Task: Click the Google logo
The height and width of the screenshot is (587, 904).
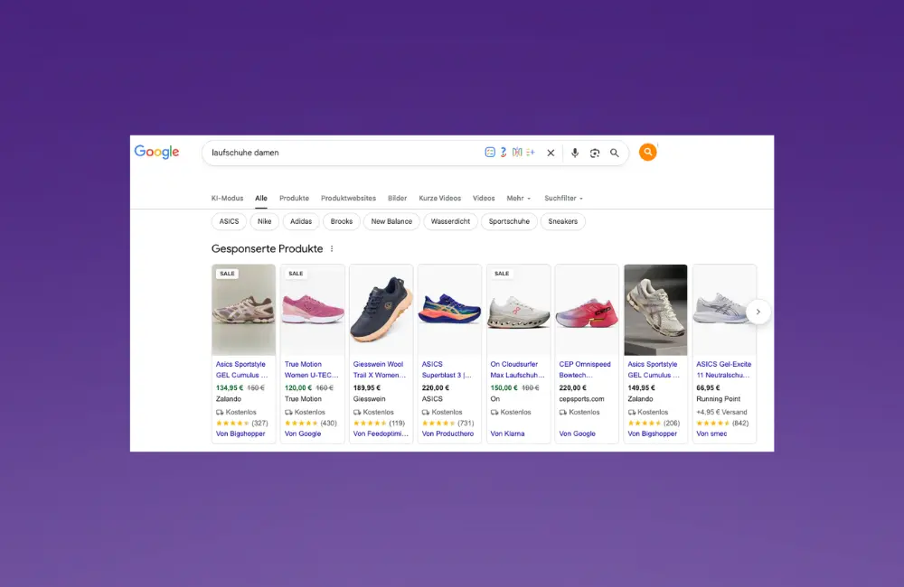Action: [x=156, y=152]
